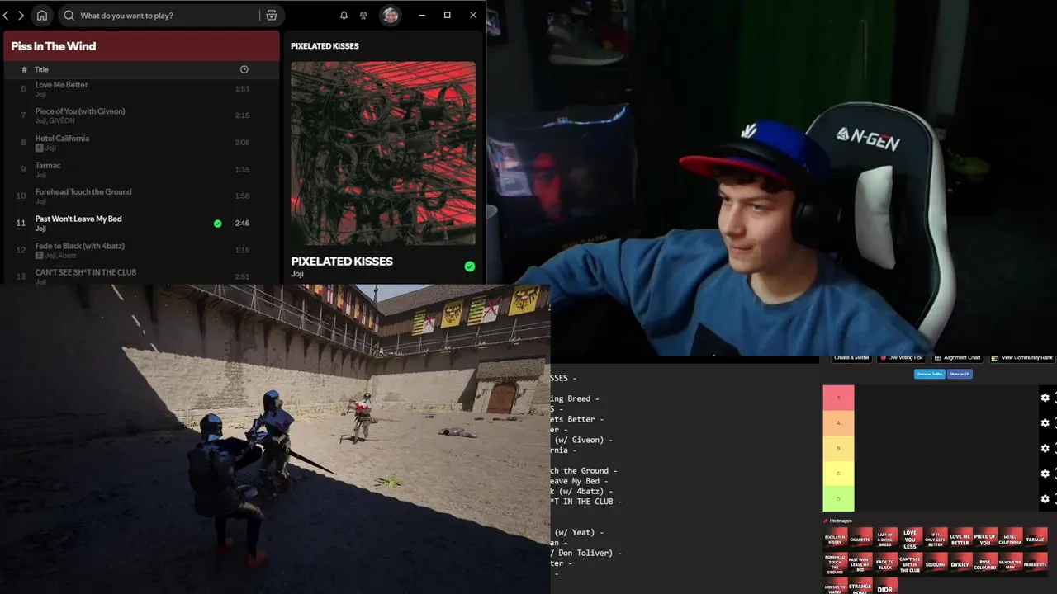Open the notifications bell

[344, 15]
